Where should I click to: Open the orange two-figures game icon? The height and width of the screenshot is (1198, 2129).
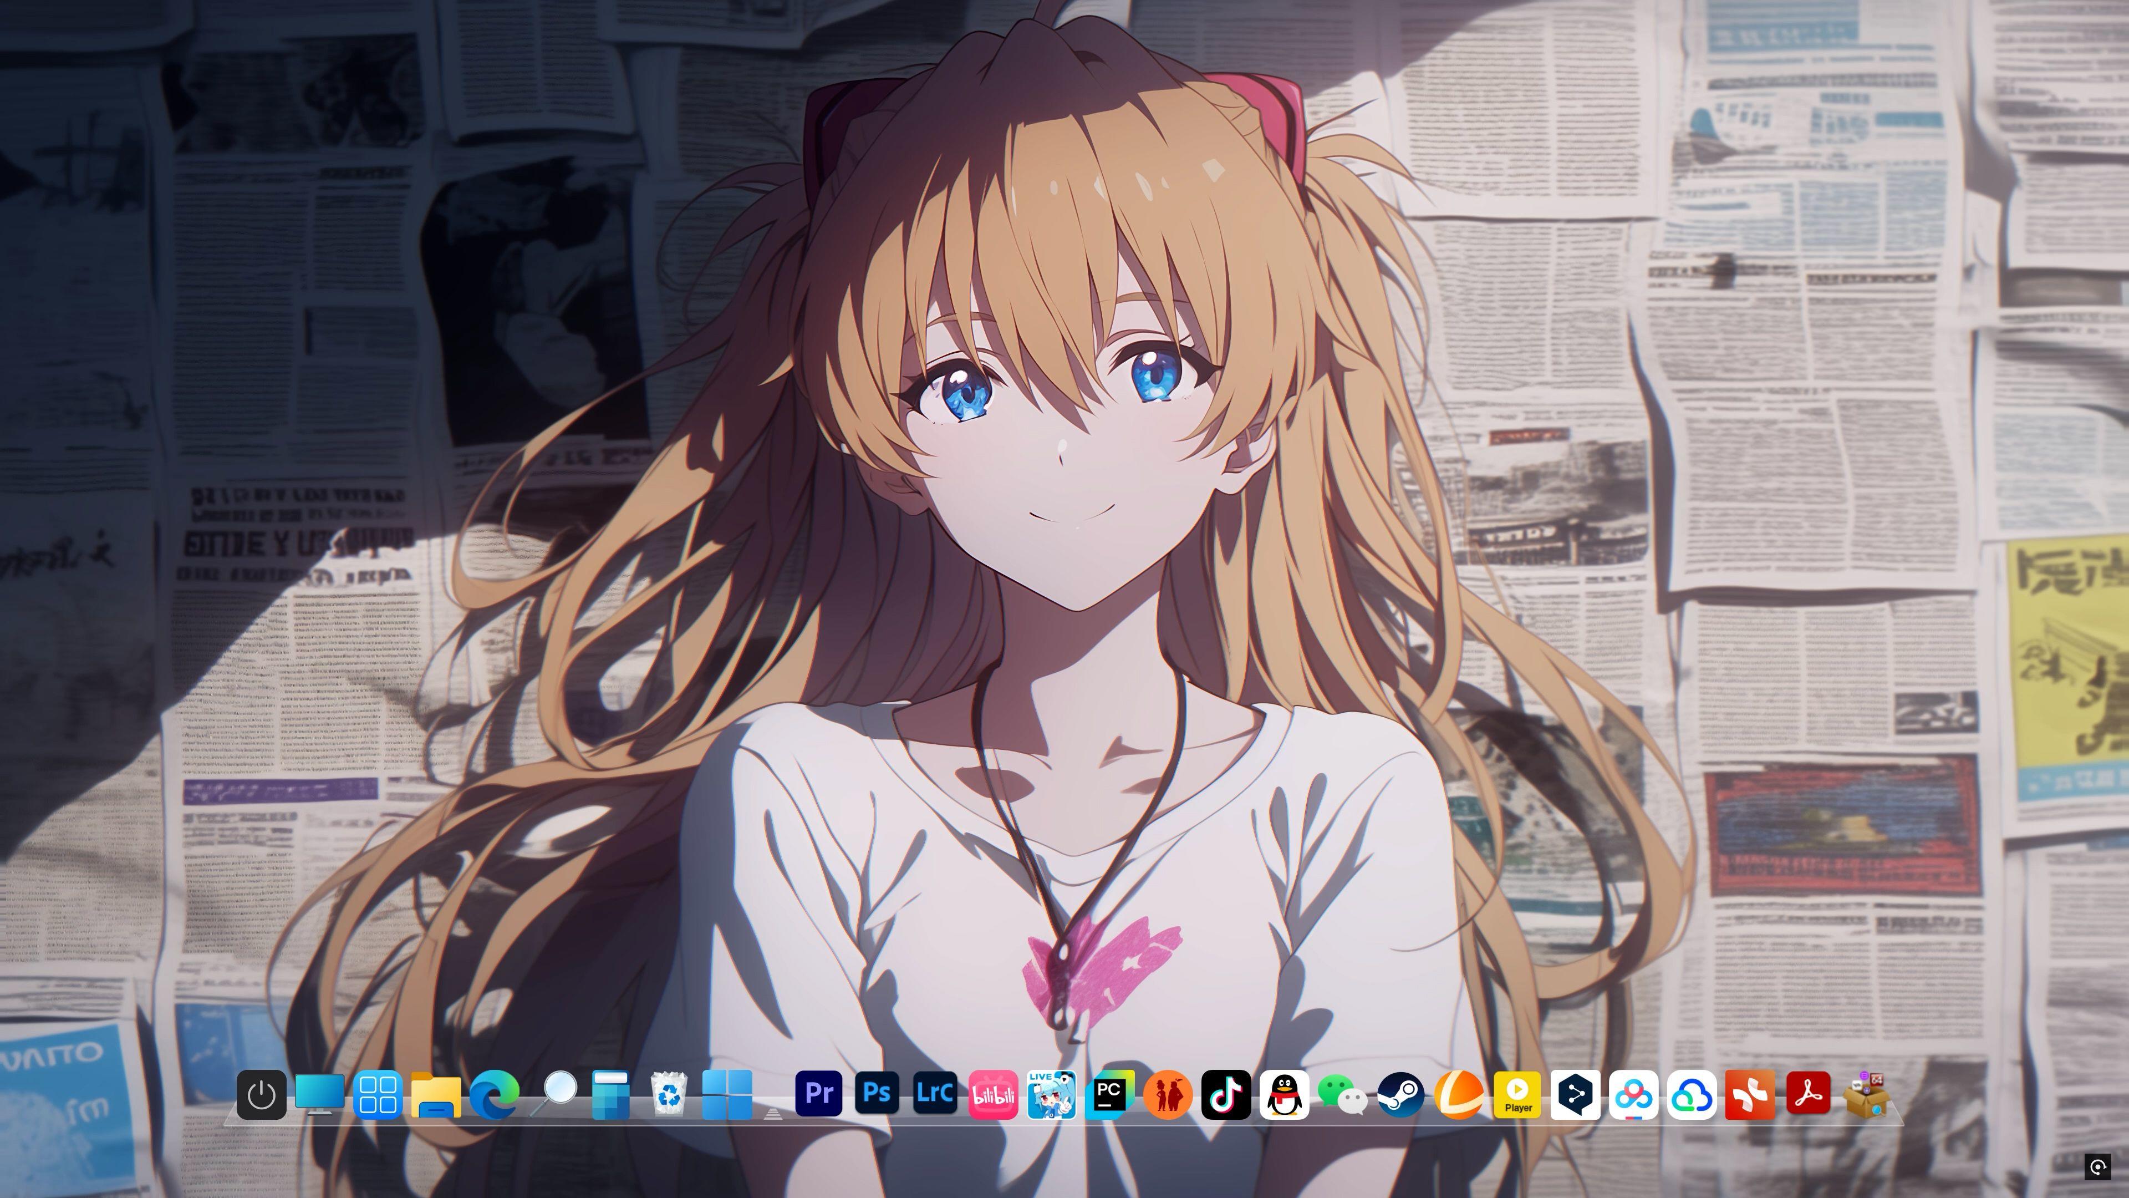coord(1168,1095)
